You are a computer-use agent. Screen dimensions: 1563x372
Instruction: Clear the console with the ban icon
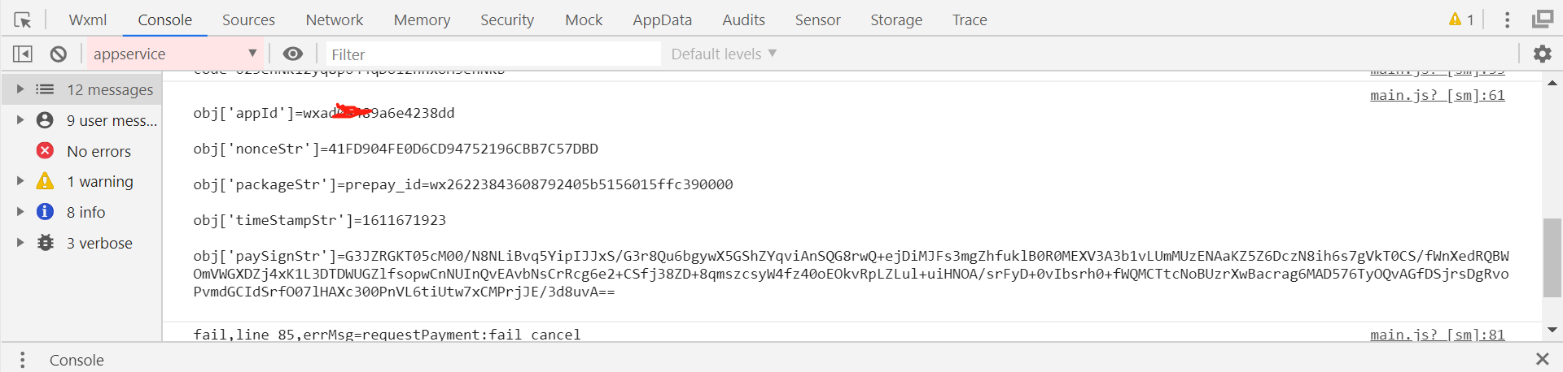(58, 54)
